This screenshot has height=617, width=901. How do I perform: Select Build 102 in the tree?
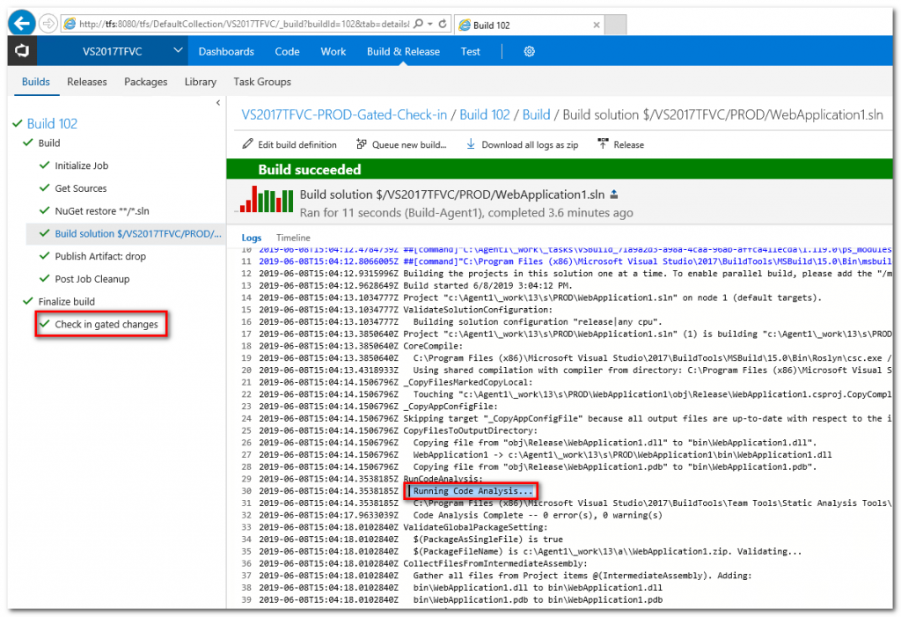(52, 123)
